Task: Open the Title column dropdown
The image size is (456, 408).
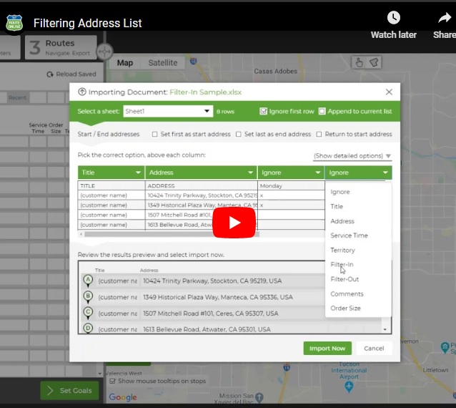Action: [x=111, y=173]
